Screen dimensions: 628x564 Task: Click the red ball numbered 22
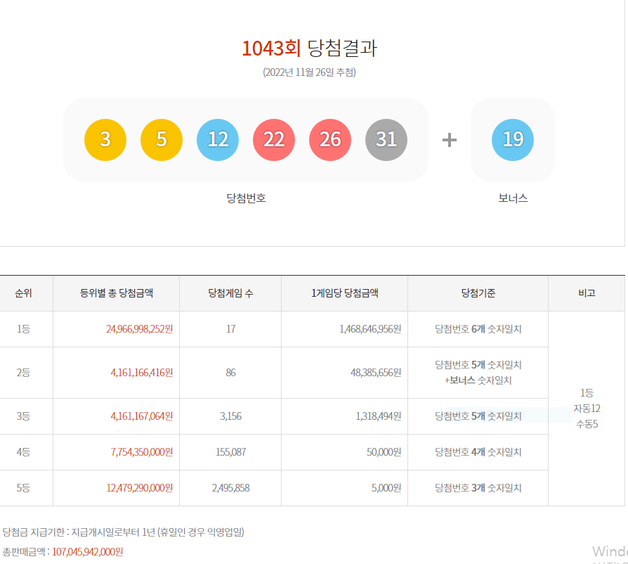pyautogui.click(x=274, y=140)
